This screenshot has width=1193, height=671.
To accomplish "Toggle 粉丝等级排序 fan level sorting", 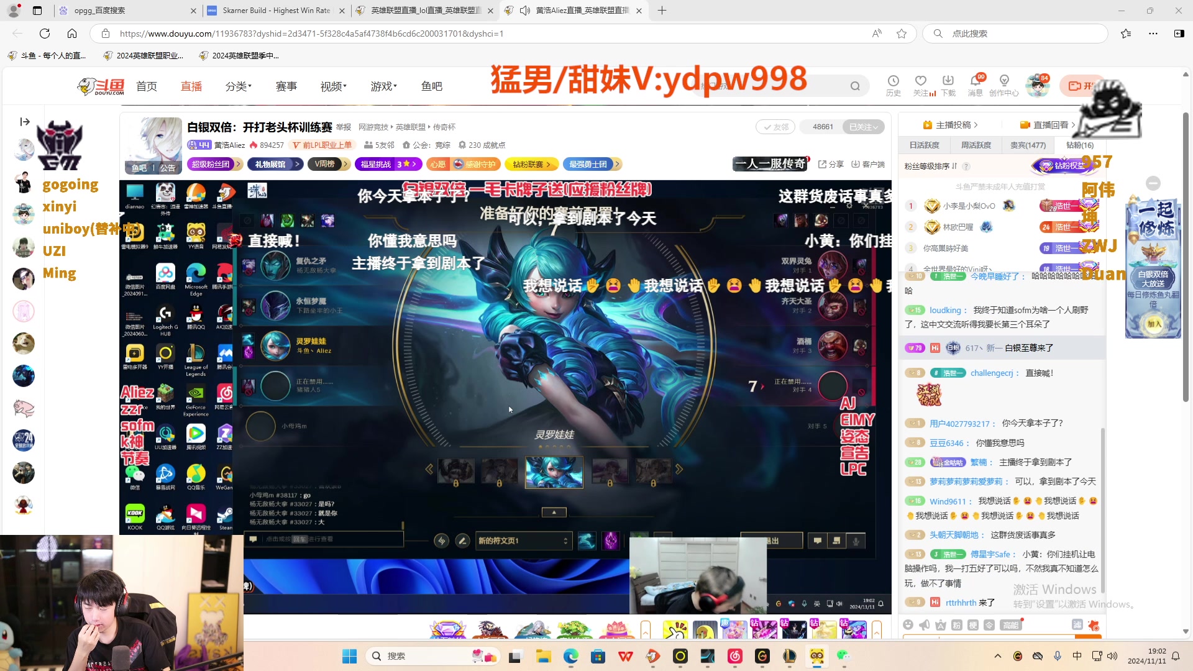I will (x=931, y=167).
